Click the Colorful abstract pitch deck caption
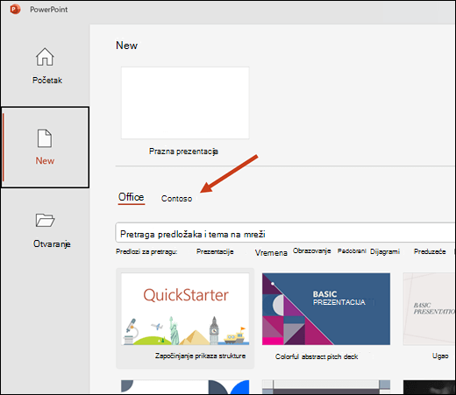The width and height of the screenshot is (456, 395). point(317,356)
